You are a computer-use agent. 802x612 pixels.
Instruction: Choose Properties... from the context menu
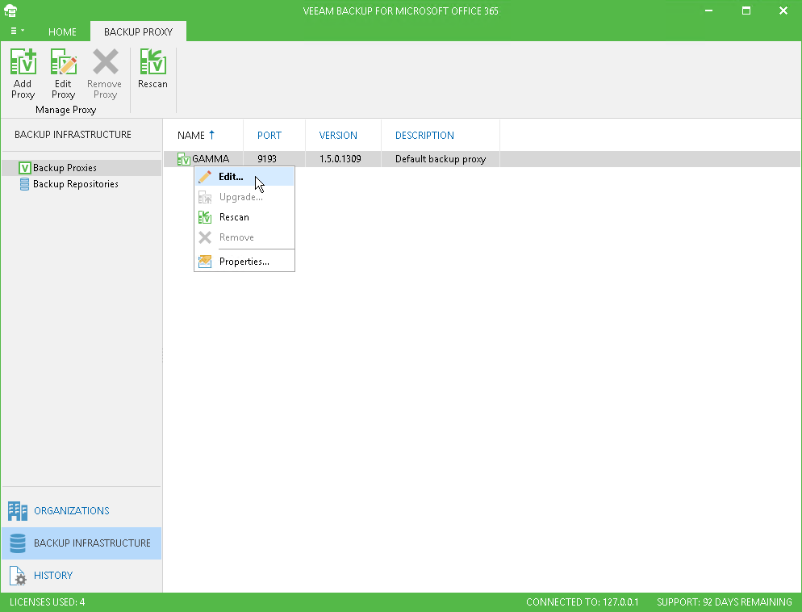tap(244, 262)
